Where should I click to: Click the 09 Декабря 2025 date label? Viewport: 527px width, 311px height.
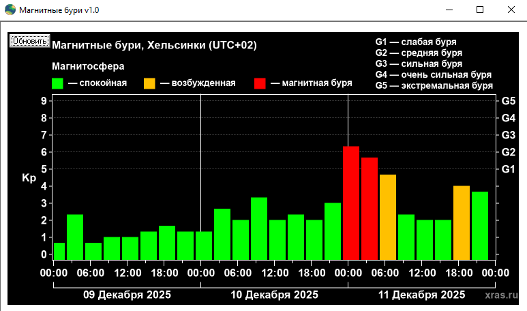[127, 295]
